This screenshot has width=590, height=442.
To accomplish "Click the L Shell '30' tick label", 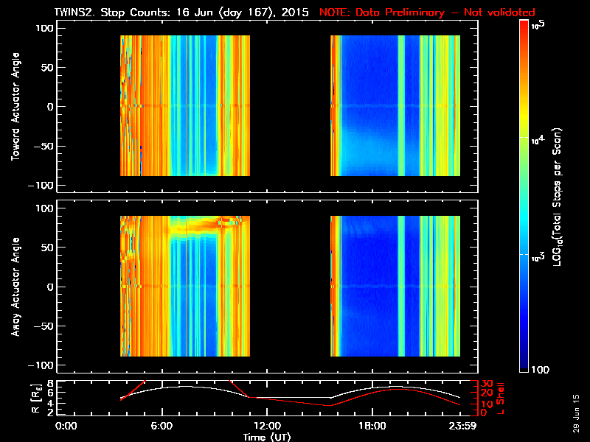I will click(x=487, y=384).
